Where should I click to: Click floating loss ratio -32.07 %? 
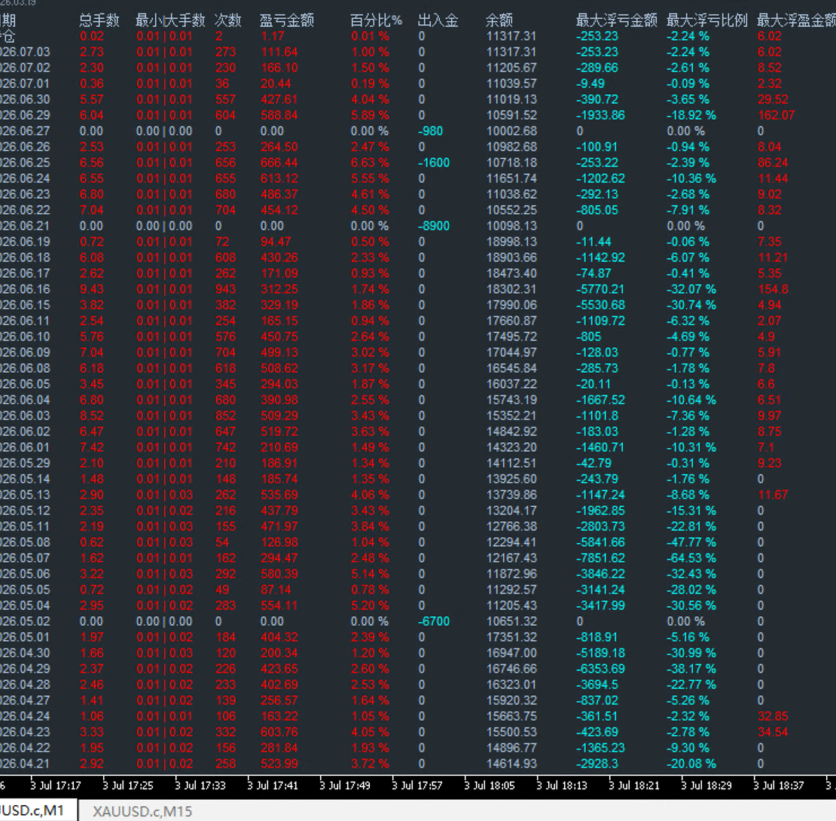[691, 289]
